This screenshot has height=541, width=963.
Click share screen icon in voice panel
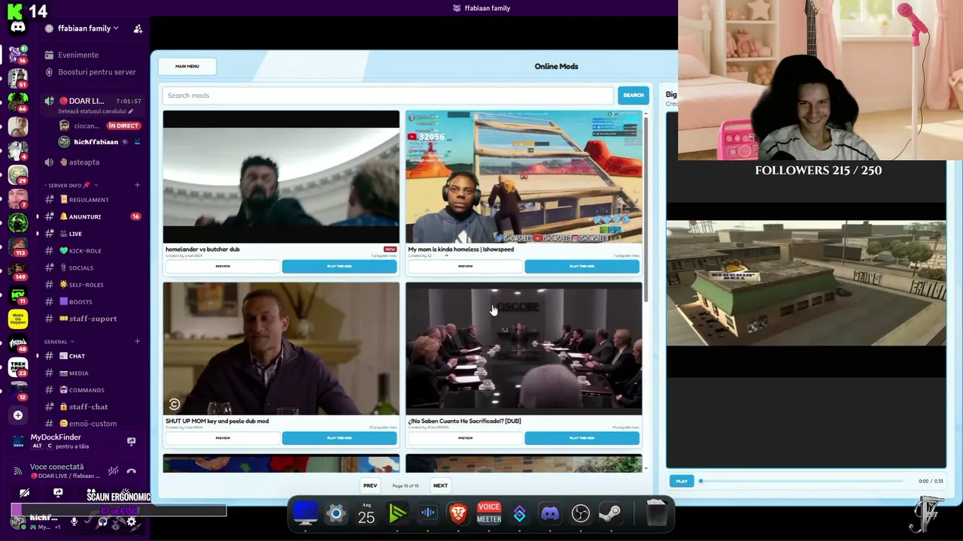(x=58, y=493)
